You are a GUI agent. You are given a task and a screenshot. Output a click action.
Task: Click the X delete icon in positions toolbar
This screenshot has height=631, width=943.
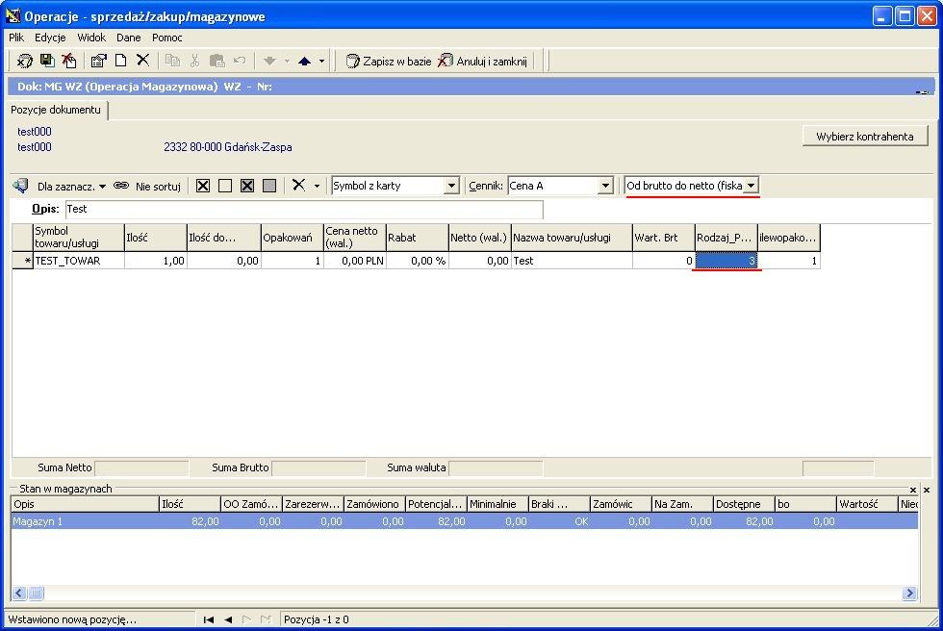[x=299, y=185]
